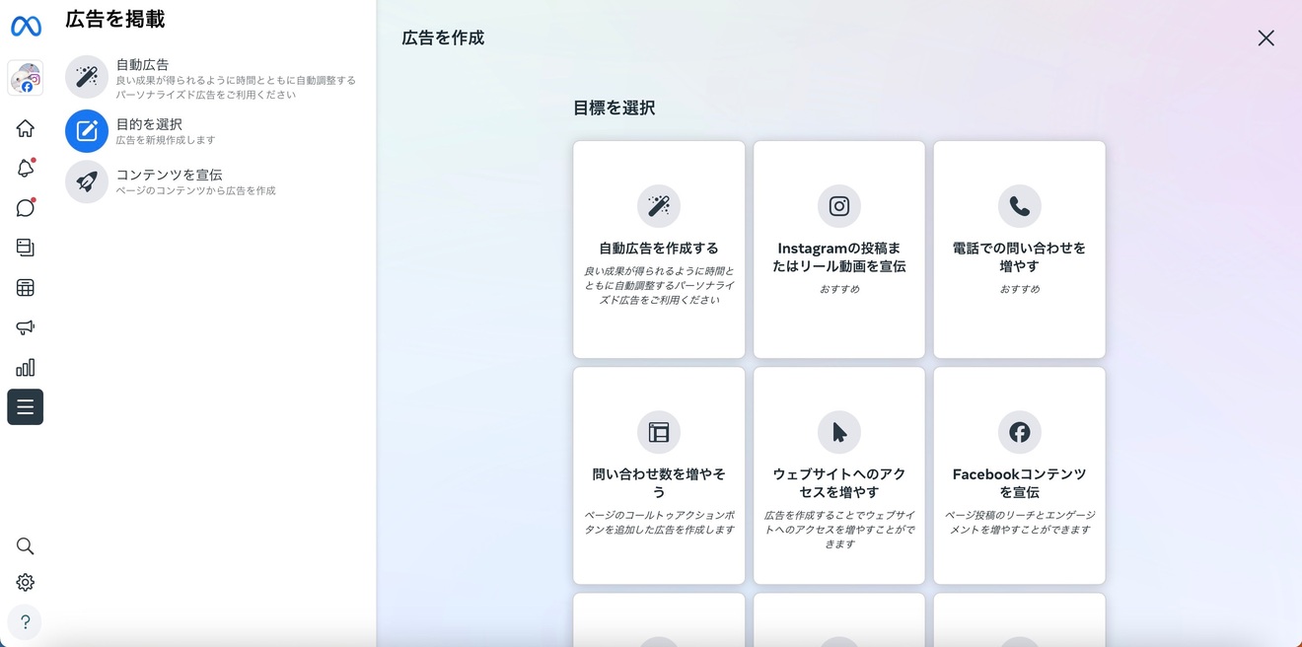Open the notifications bell icon

click(x=26, y=169)
